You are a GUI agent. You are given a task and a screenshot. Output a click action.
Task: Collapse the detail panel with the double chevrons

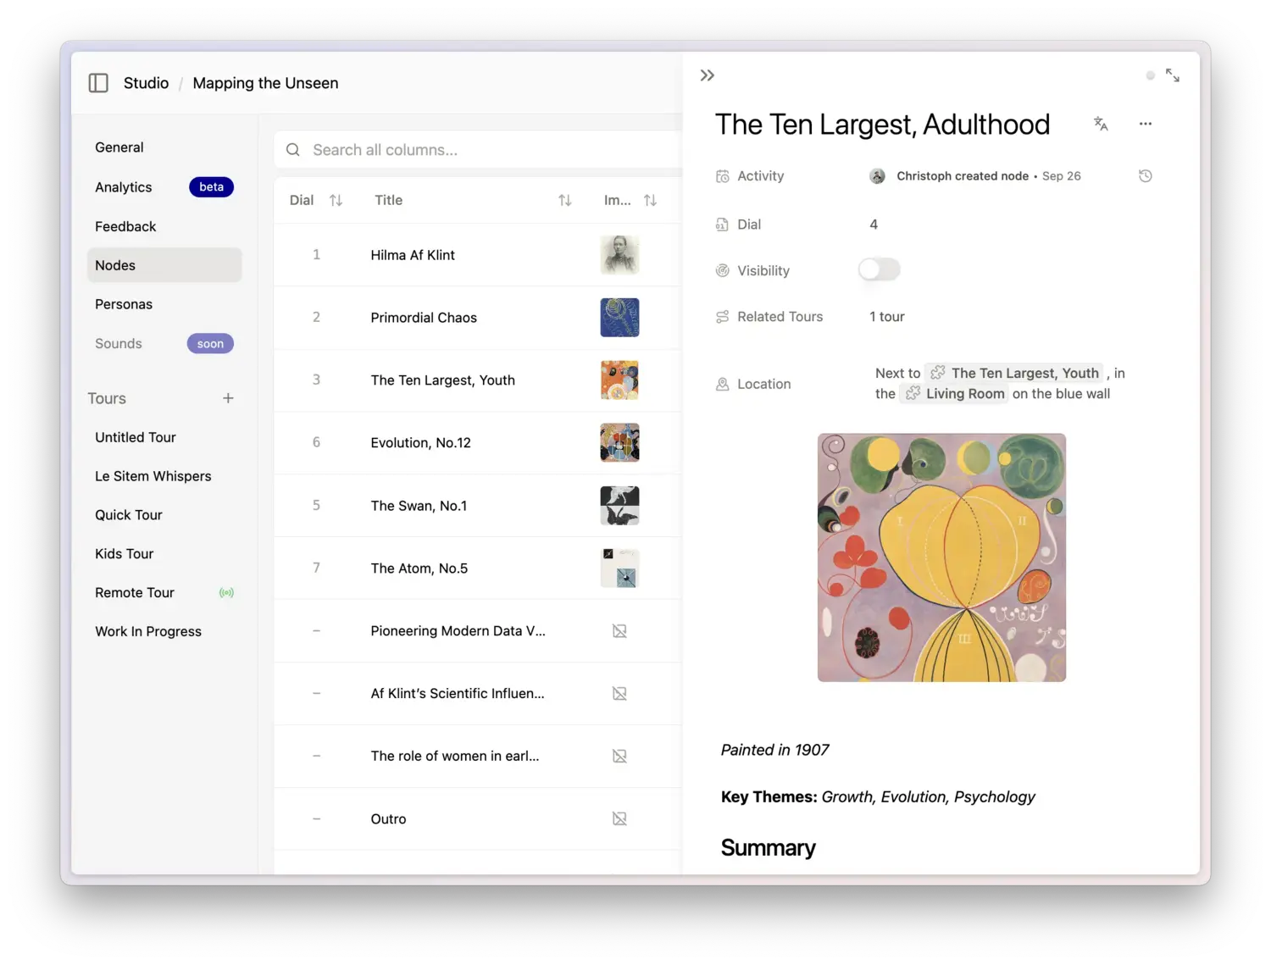pos(708,75)
